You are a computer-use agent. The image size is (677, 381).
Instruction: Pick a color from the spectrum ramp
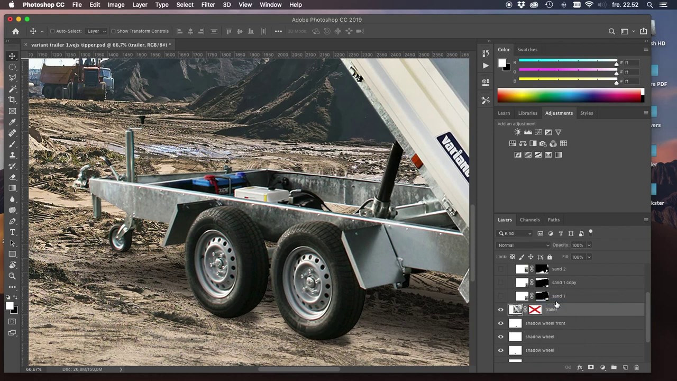tap(570, 96)
